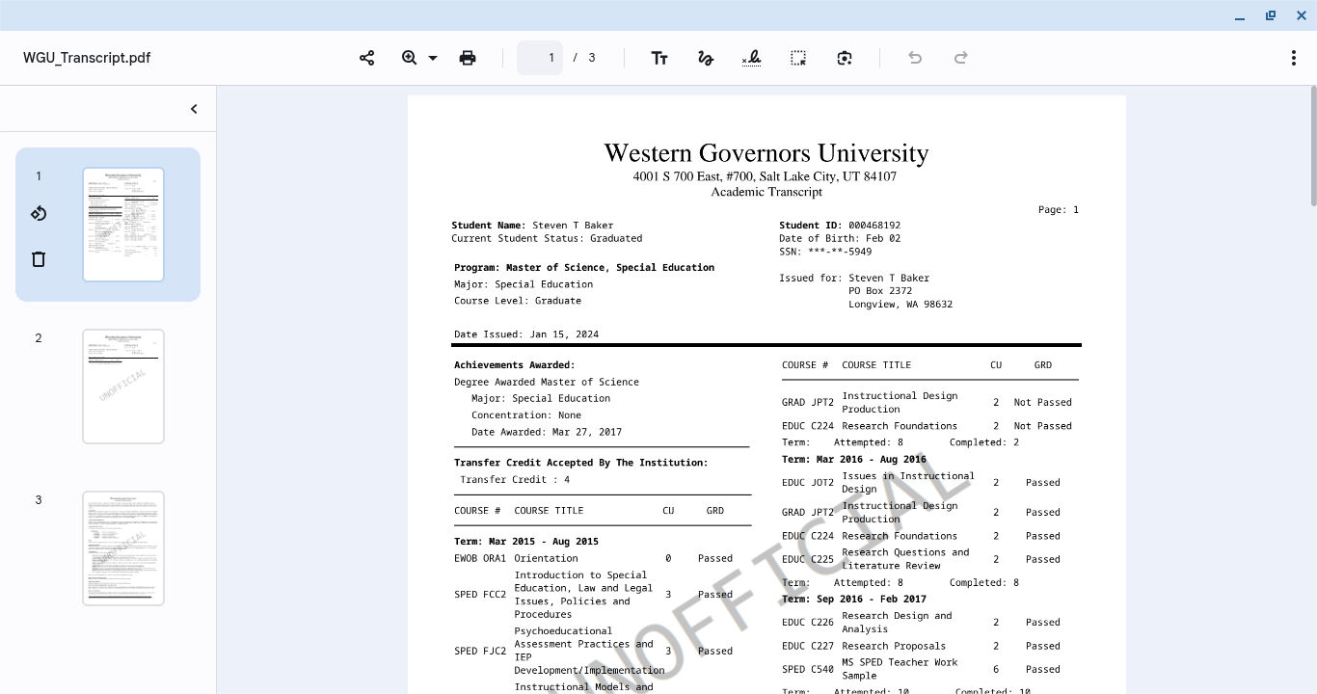Viewport: 1317px width, 694px height.
Task: Click "Course Level: Graduate"
Action: 518,301
